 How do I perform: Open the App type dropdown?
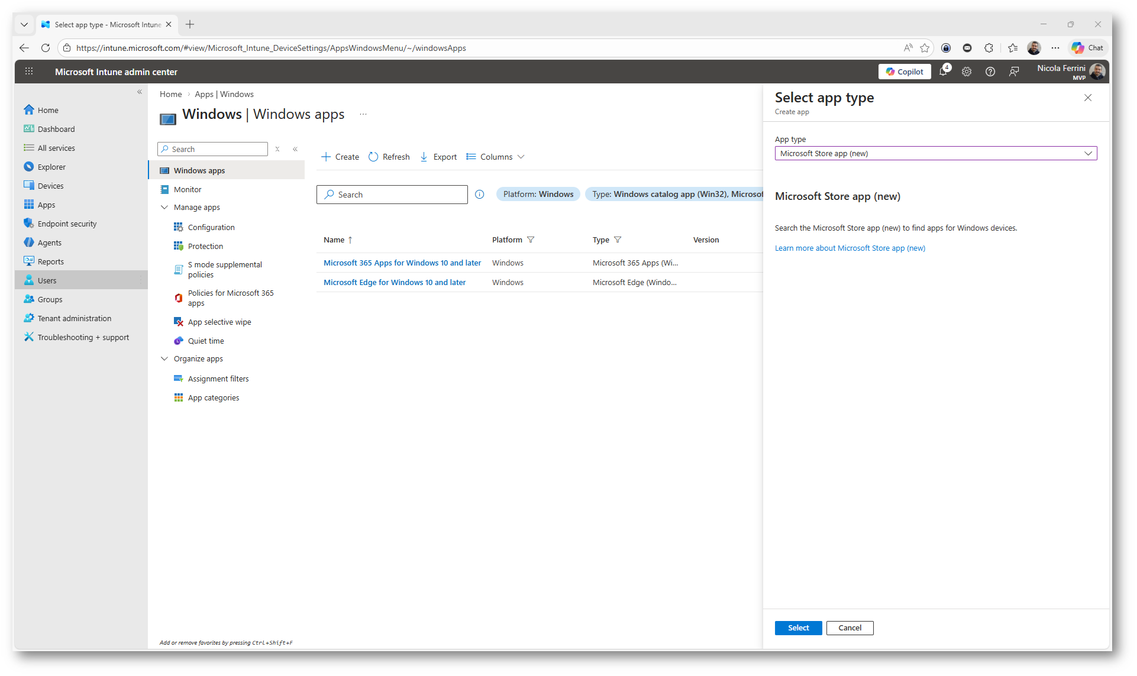935,153
